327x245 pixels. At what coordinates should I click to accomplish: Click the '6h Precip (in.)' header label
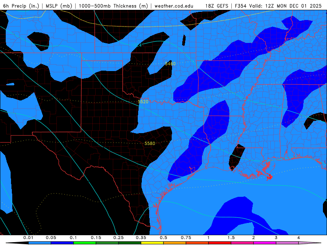21,6
